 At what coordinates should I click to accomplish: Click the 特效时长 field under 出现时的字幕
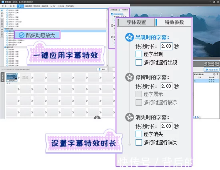[166, 46]
